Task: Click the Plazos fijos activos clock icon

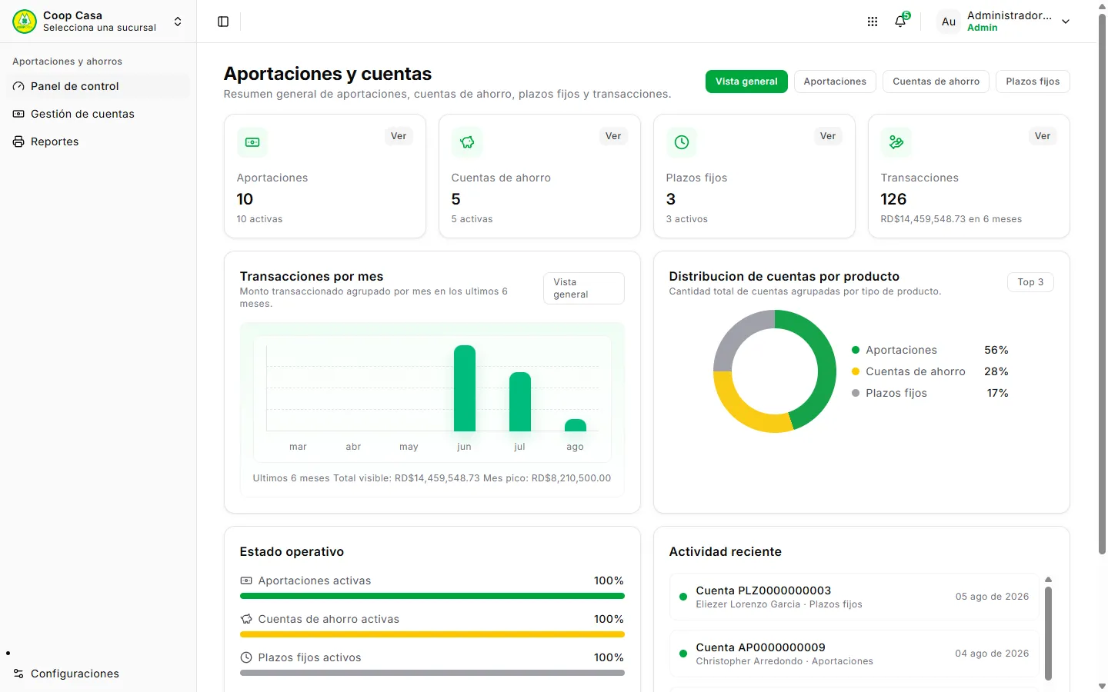Action: tap(246, 657)
